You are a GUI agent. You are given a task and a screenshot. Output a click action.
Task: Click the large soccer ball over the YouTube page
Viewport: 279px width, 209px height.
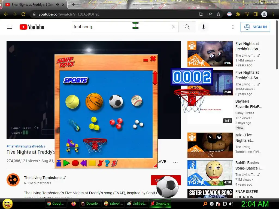[x=167, y=187]
